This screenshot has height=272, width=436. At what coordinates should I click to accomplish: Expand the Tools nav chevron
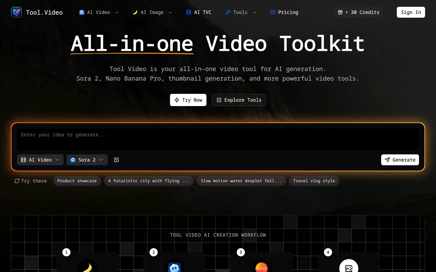255,13
